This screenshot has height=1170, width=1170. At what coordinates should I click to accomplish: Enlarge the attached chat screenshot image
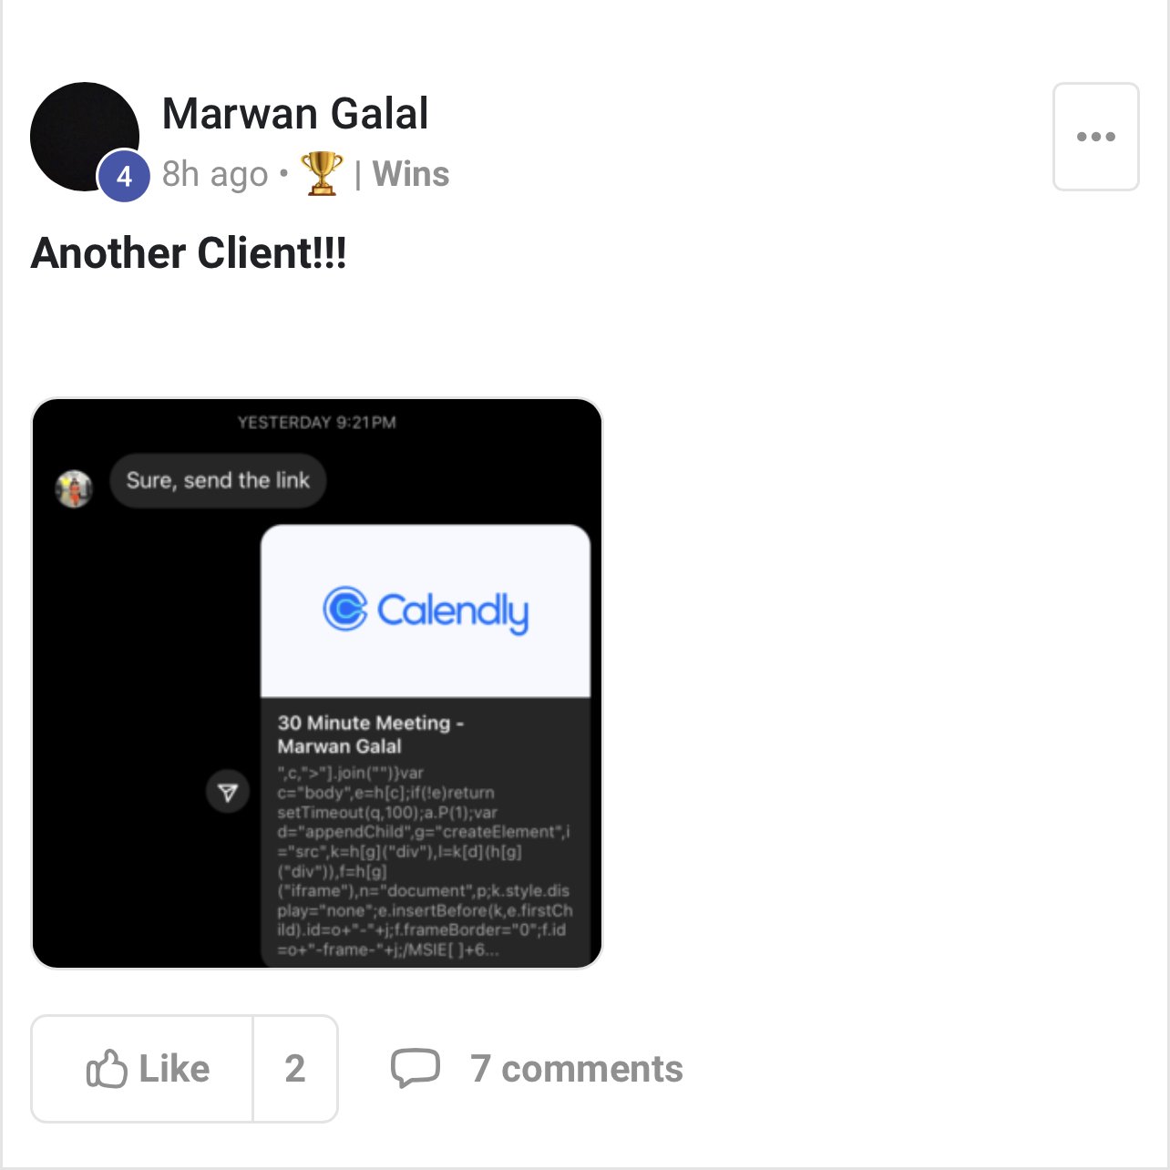317,683
